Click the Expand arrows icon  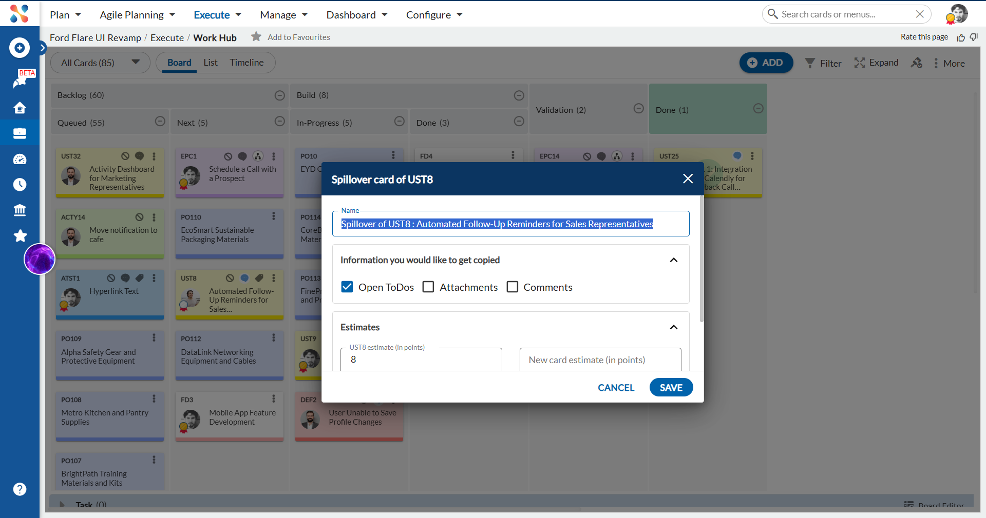859,63
